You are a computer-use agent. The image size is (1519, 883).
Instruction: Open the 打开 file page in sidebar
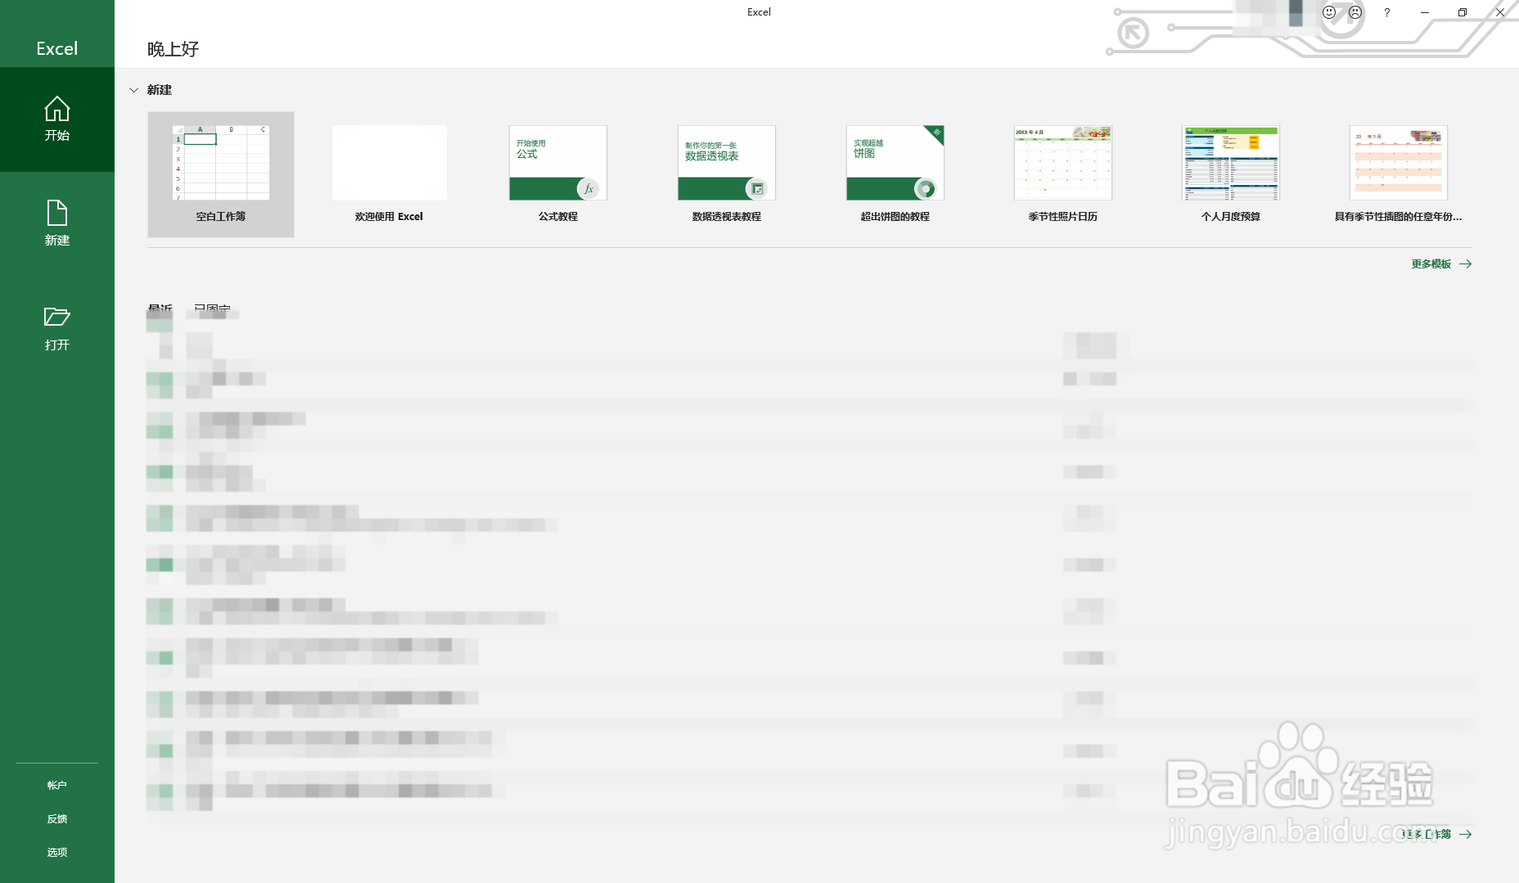click(57, 328)
